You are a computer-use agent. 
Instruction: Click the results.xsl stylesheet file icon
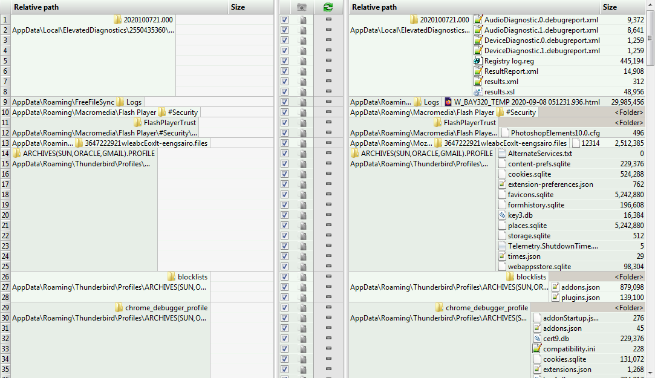point(478,92)
